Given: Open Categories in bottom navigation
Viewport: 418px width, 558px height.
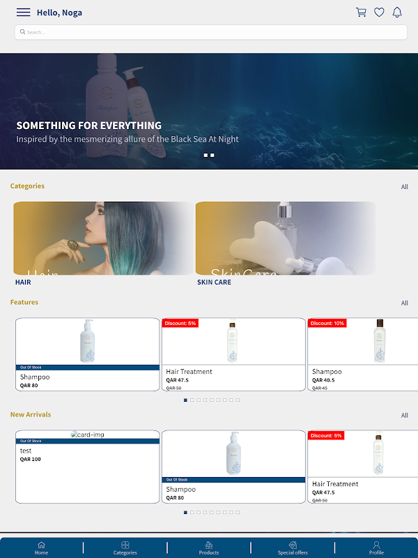Looking at the screenshot, I should coord(125,548).
